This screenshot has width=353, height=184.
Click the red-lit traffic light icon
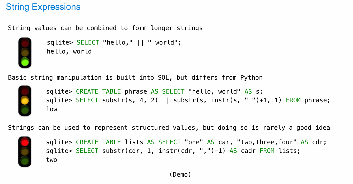point(25,152)
